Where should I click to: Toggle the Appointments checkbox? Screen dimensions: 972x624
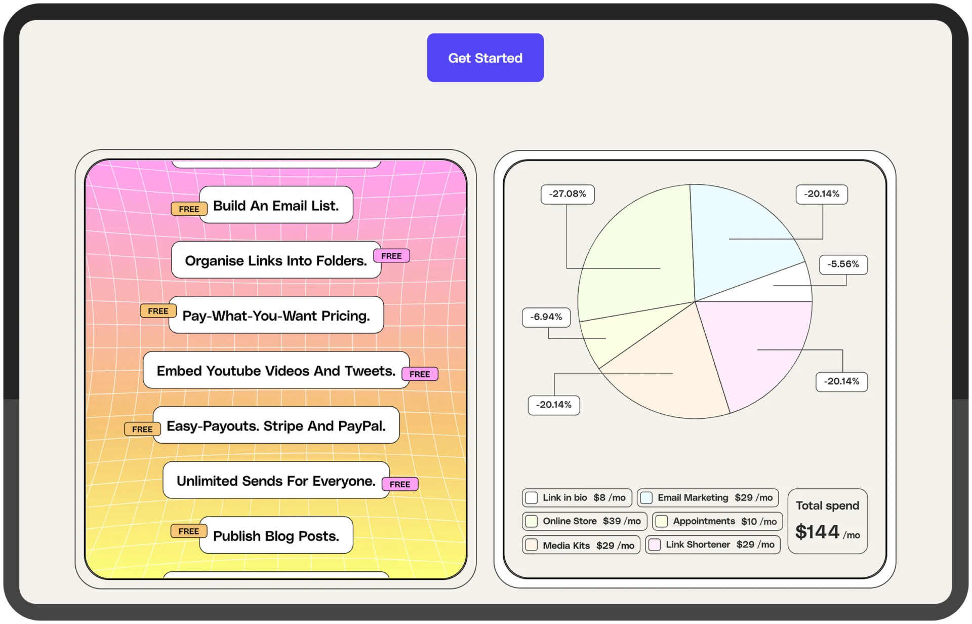coord(662,521)
